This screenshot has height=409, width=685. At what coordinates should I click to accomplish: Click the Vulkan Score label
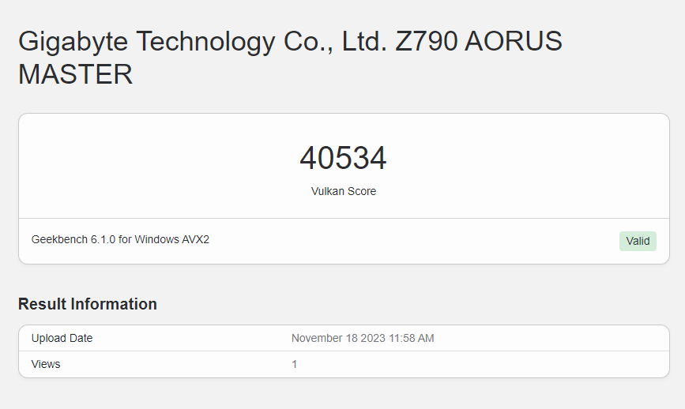pos(344,191)
